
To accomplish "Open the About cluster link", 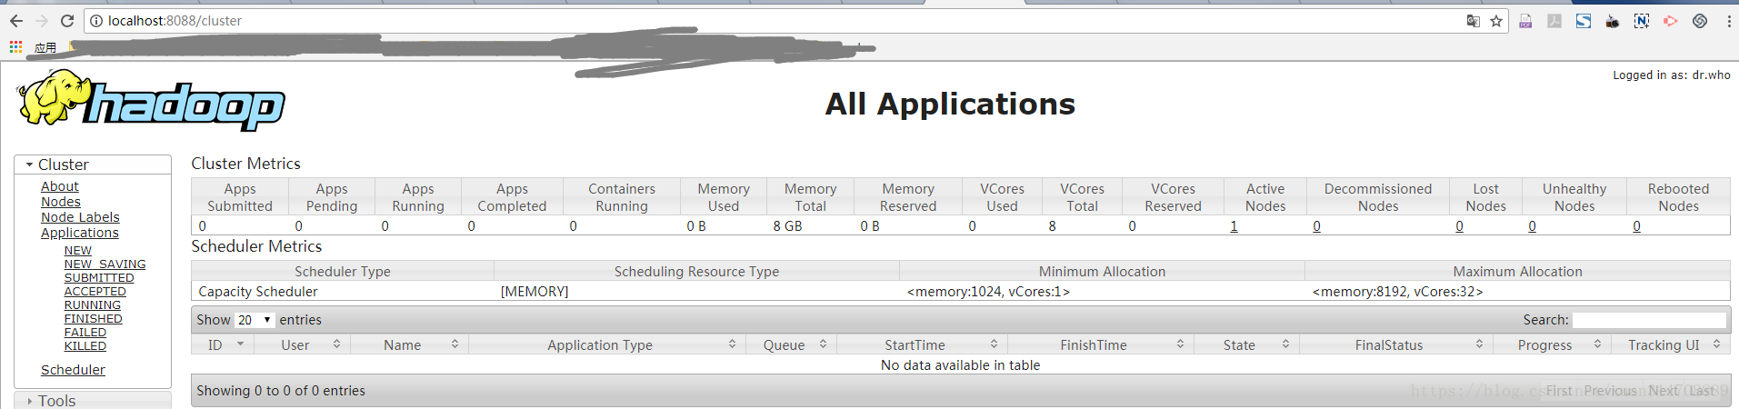I will (x=60, y=186).
